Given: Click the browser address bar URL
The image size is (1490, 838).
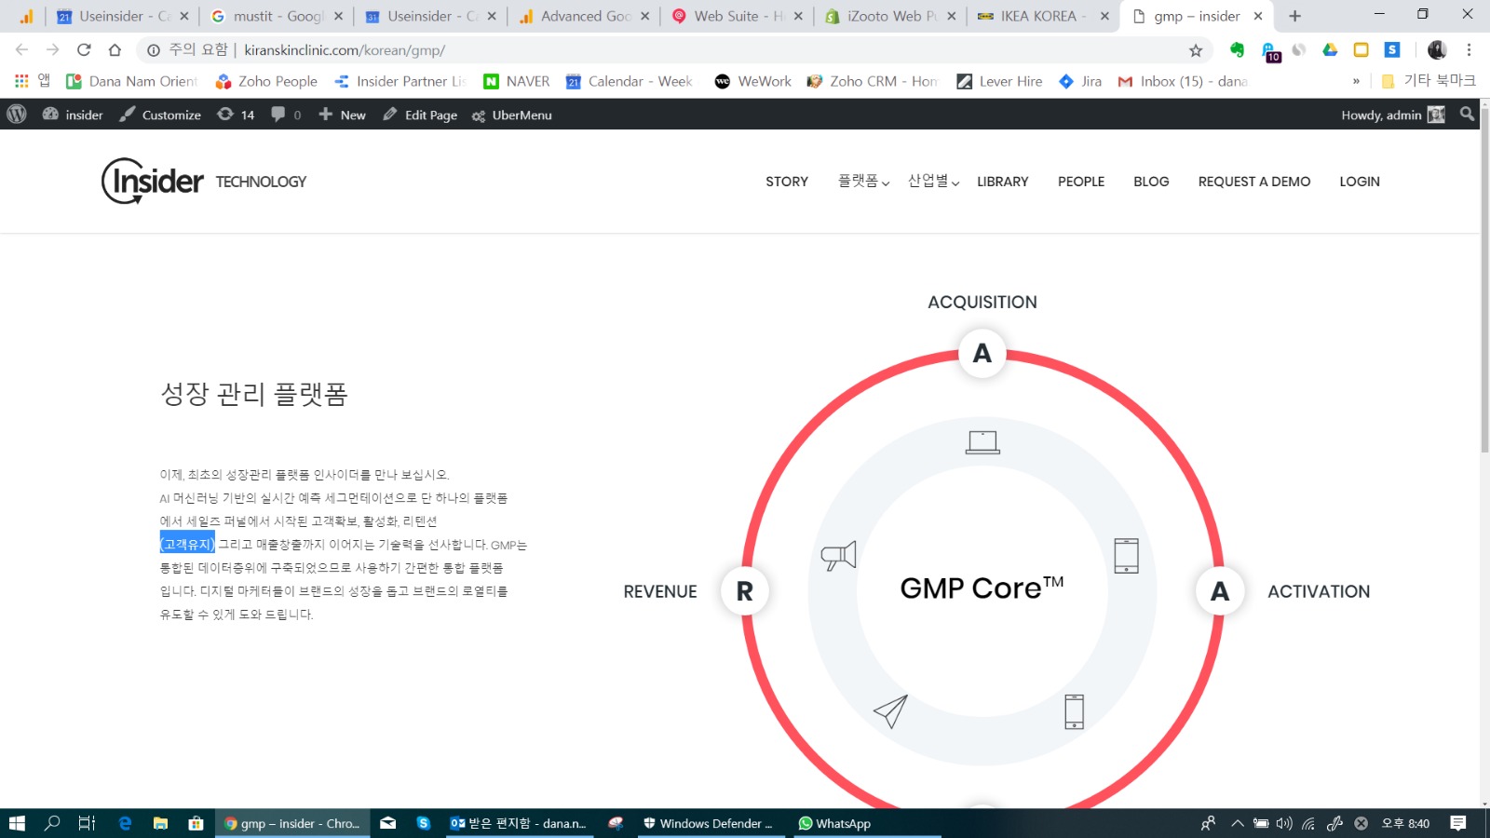Looking at the screenshot, I should [345, 50].
